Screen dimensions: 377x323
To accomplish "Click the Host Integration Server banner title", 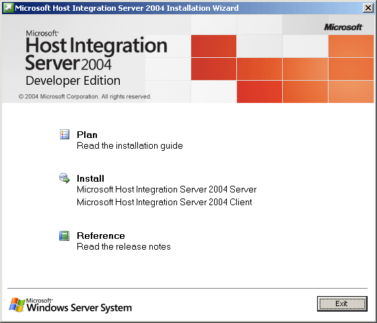I will (96, 53).
